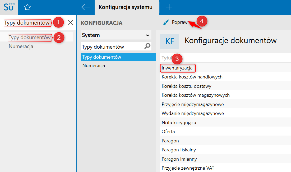This screenshot has width=291, height=172.
Task: Click the KF document configuration tile
Action: [x=169, y=41]
